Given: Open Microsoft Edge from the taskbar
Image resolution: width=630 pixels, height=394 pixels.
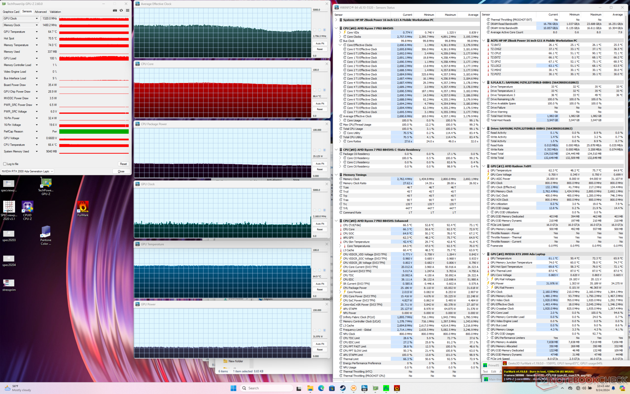Looking at the screenshot, I should pyautogui.click(x=321, y=388).
